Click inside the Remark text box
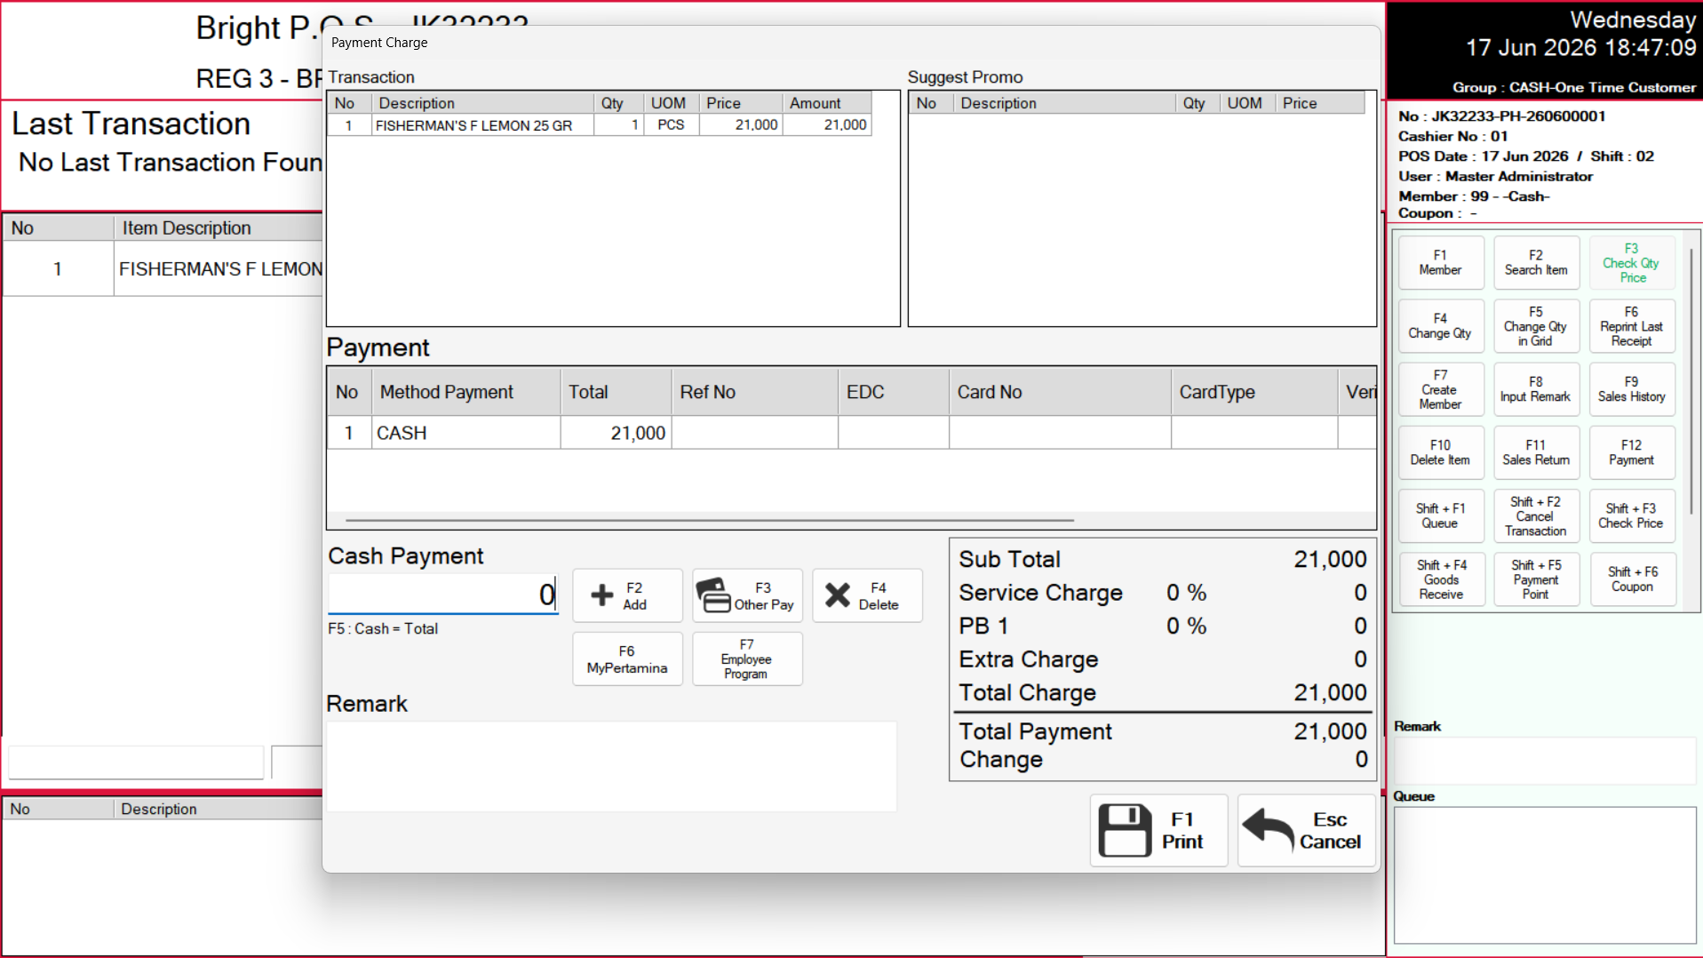 611,766
